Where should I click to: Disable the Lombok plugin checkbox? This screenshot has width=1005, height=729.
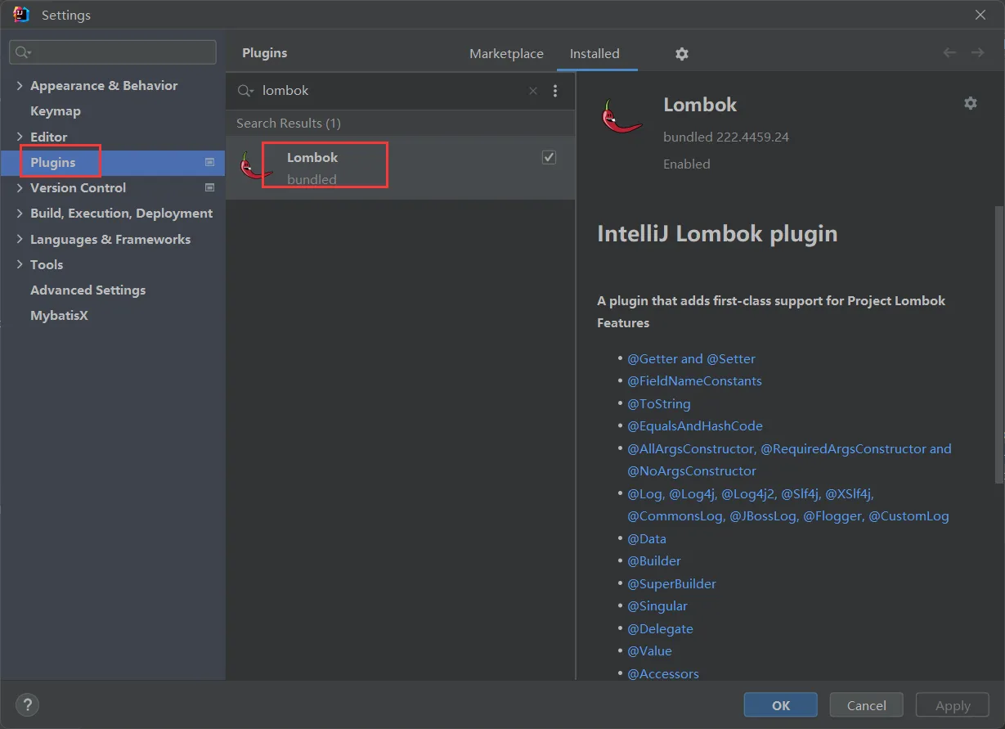pyautogui.click(x=549, y=157)
